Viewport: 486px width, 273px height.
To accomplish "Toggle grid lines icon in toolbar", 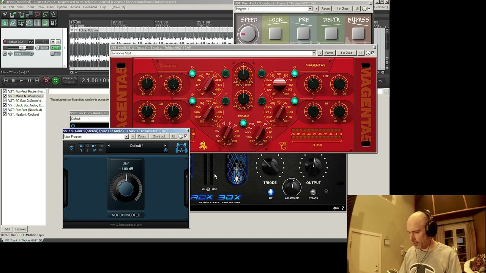I will (37, 23).
